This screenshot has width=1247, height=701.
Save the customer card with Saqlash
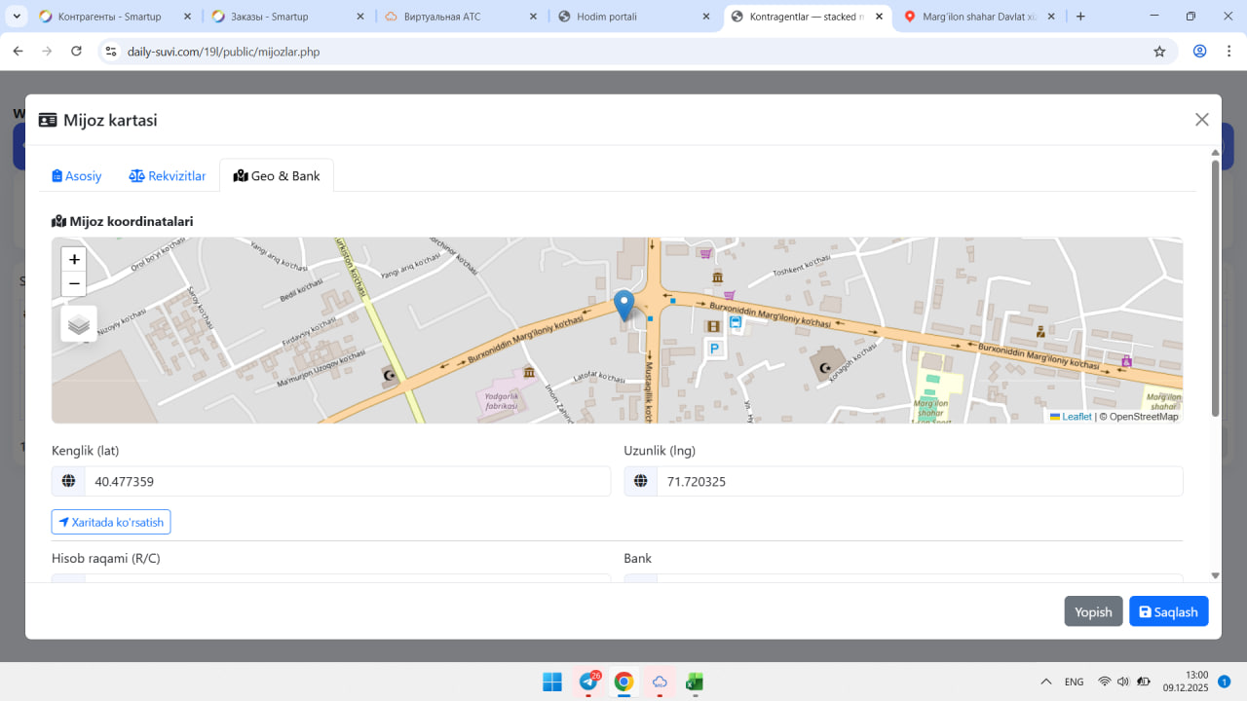(1168, 611)
